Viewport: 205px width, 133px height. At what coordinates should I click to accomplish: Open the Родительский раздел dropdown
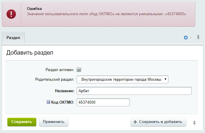click(122, 79)
